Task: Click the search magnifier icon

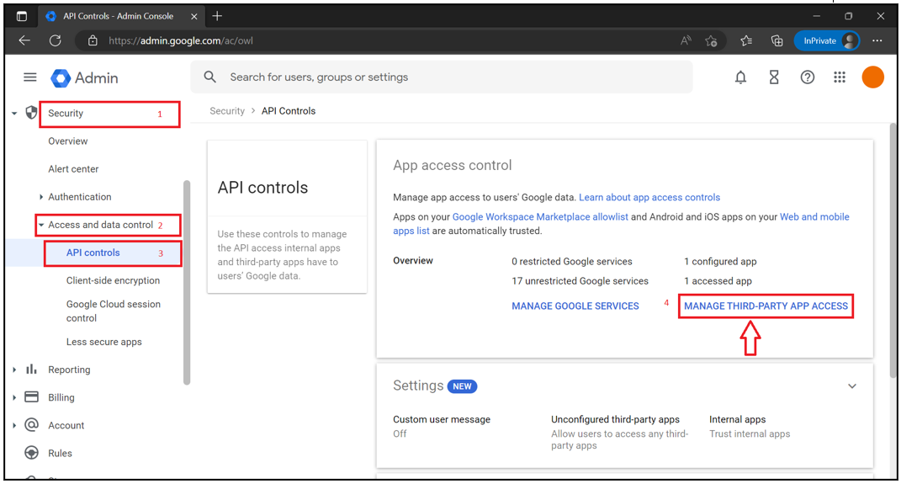Action: click(x=210, y=77)
